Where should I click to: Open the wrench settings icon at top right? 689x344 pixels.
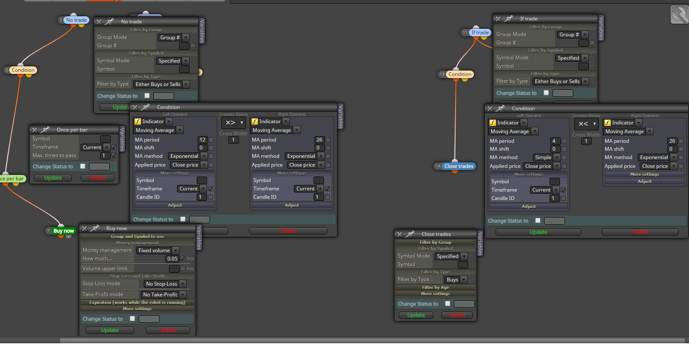[x=679, y=14]
